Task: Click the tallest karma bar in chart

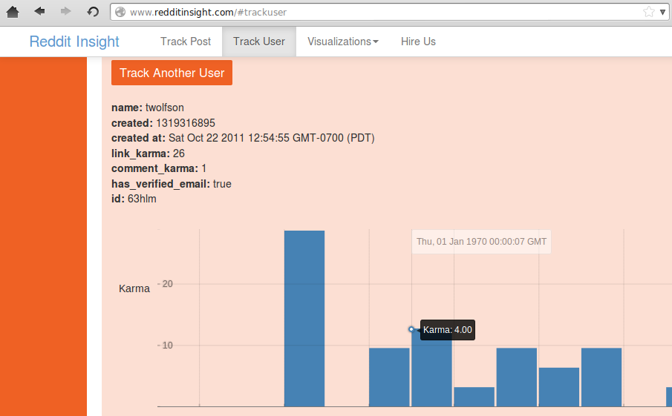Action: (304, 318)
